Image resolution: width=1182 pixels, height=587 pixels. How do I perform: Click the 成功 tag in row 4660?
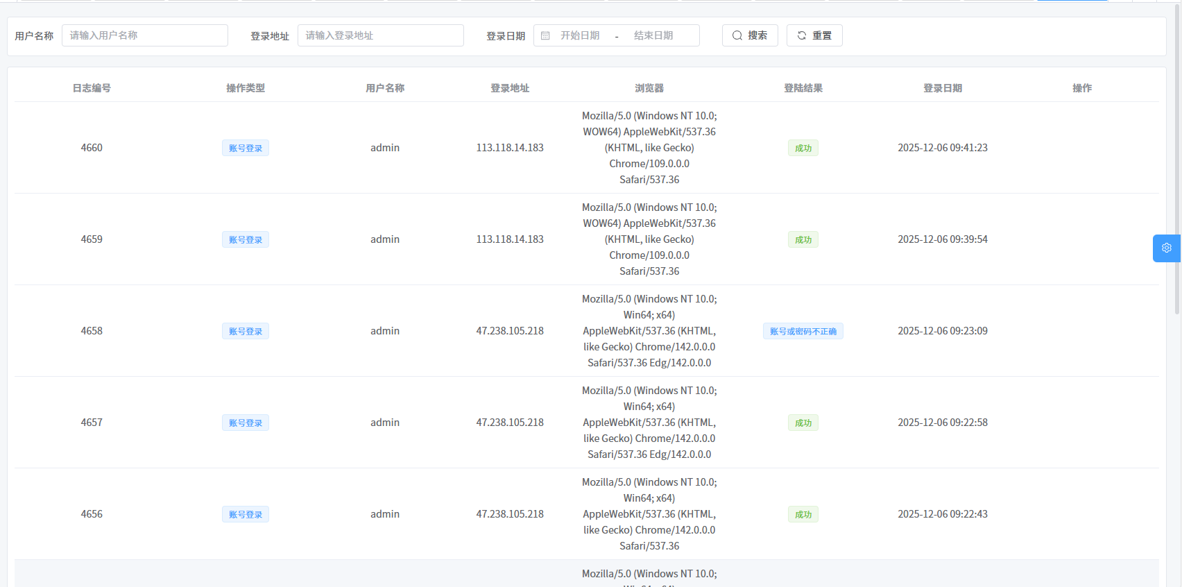click(803, 148)
